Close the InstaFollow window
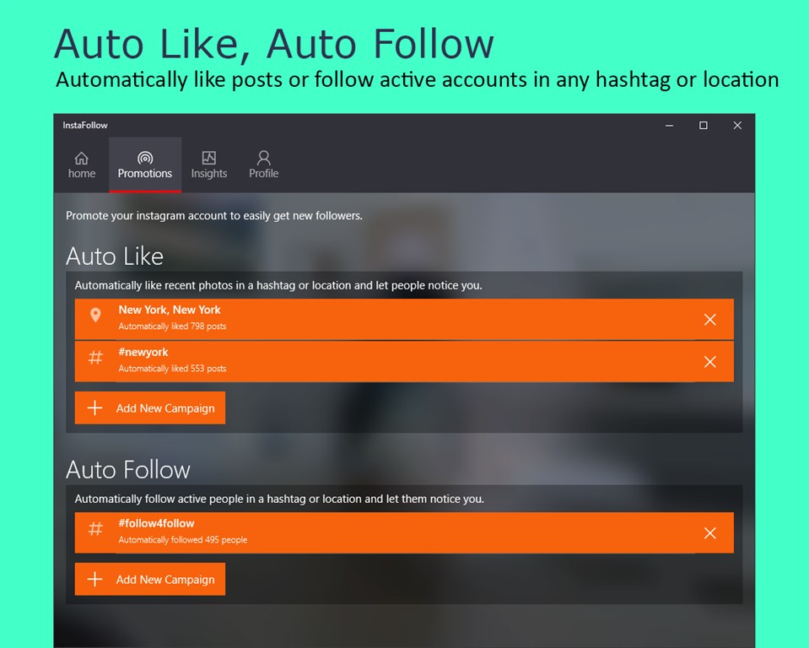This screenshot has height=648, width=809. click(x=737, y=126)
